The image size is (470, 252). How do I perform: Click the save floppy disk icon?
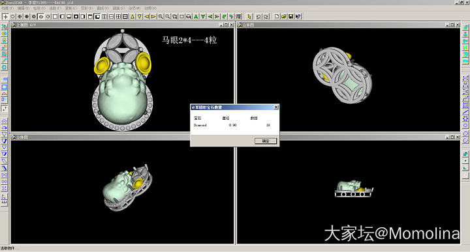(x=290, y=16)
